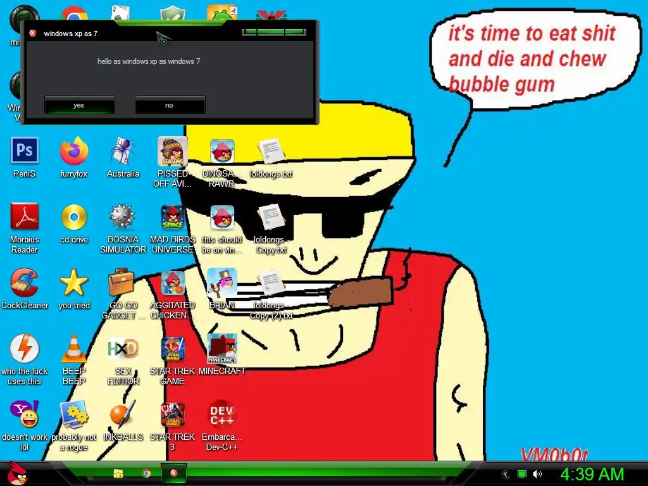Open Chrome from the taskbar

tap(146, 473)
